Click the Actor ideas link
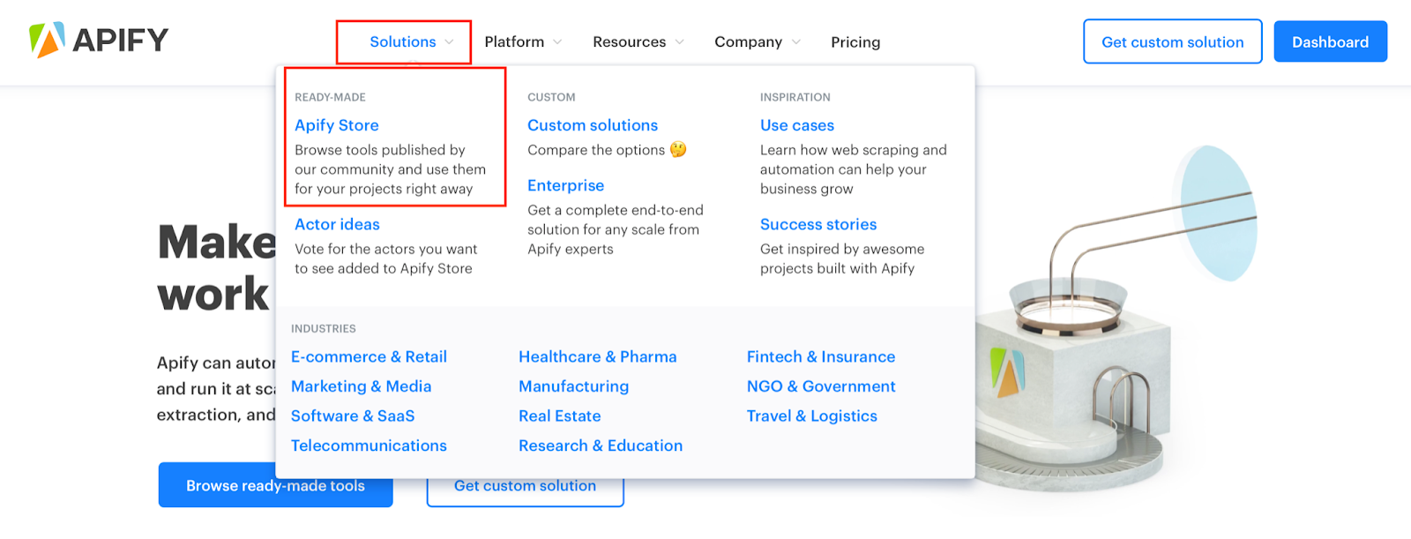 pos(337,224)
